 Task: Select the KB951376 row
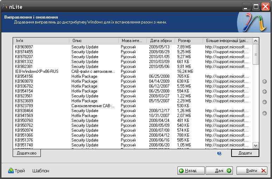pyautogui.click(x=133, y=140)
